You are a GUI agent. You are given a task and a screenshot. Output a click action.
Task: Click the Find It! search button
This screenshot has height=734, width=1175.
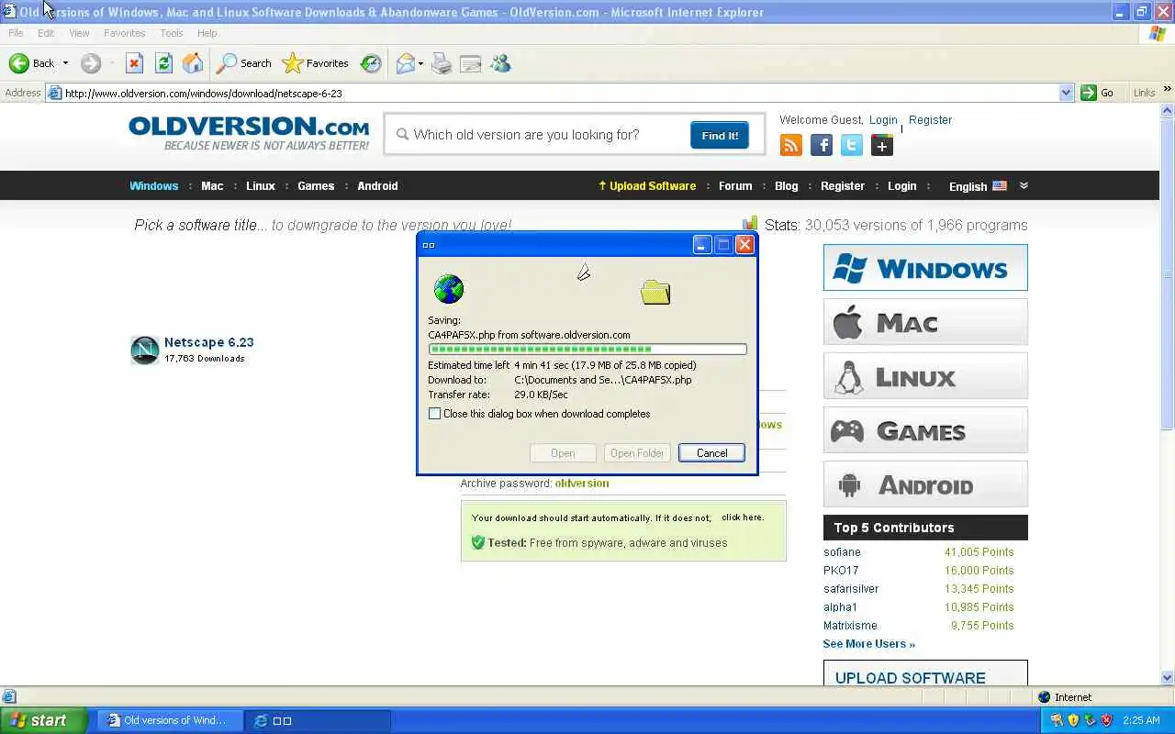(720, 135)
